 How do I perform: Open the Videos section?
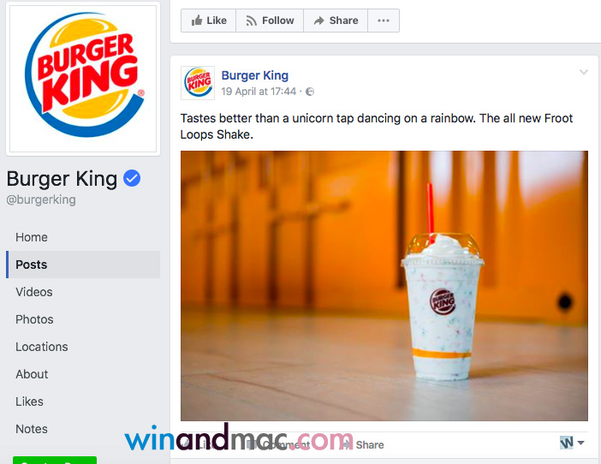(x=34, y=292)
